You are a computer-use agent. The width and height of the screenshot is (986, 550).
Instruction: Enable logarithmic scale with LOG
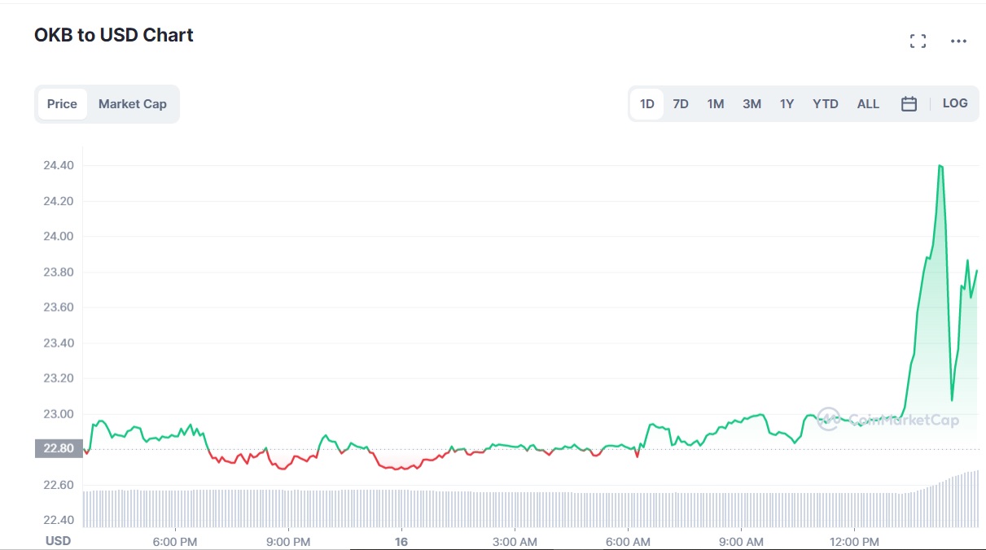coord(954,103)
